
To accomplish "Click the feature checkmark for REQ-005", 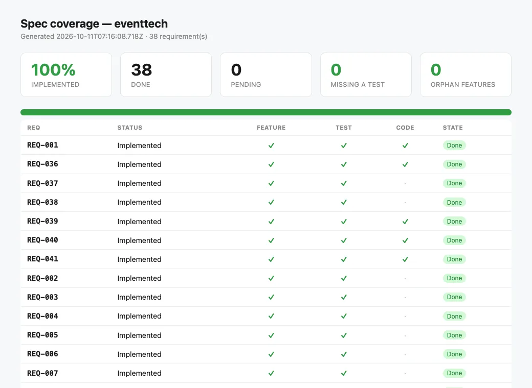I will [x=271, y=336].
